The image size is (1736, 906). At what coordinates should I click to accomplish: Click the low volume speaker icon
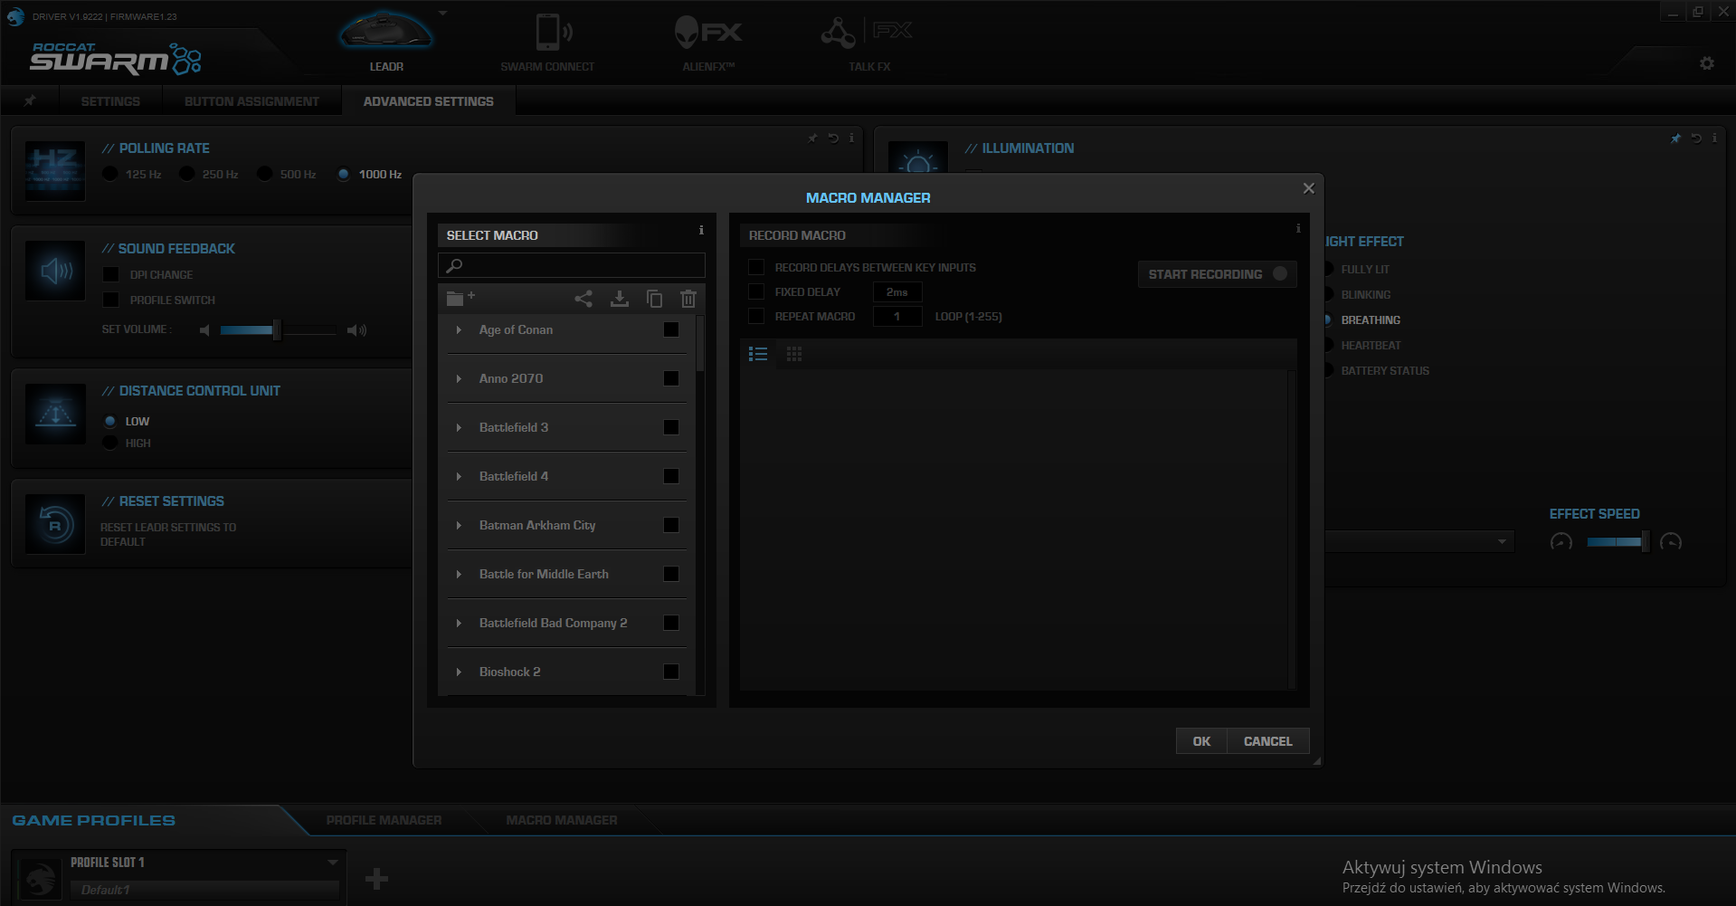tap(204, 330)
